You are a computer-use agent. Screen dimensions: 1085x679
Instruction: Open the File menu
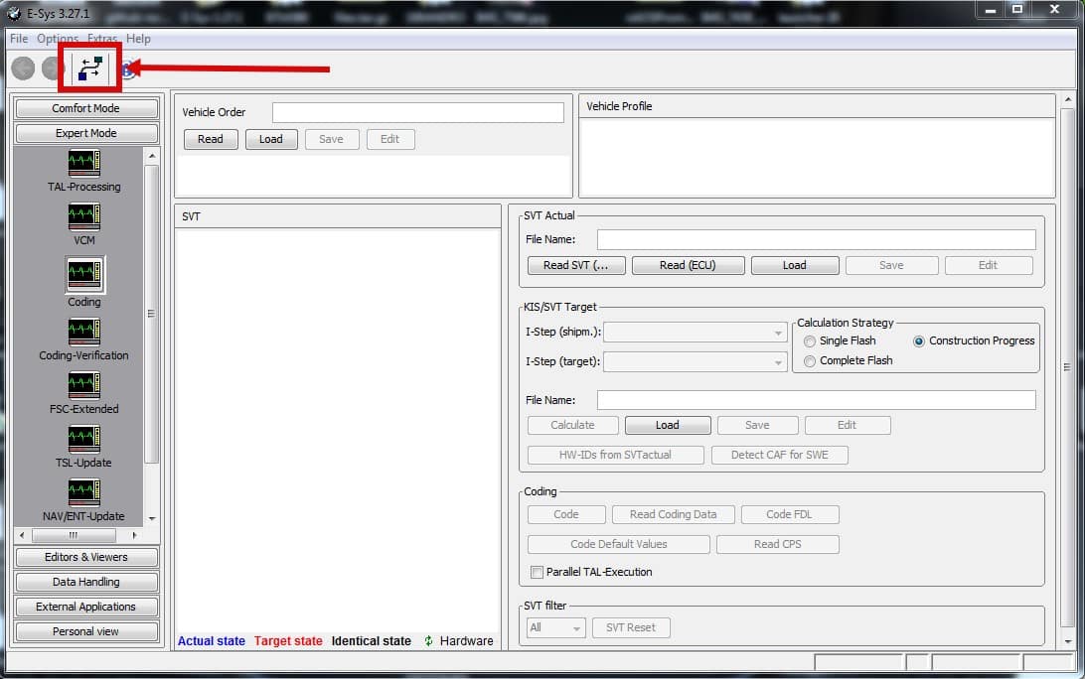pyautogui.click(x=19, y=39)
